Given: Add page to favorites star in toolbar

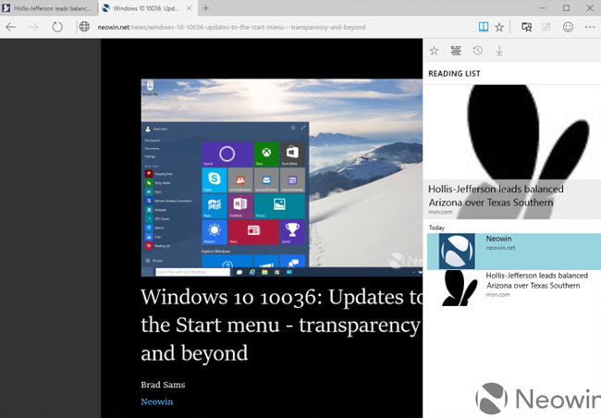Looking at the screenshot, I should (x=499, y=27).
